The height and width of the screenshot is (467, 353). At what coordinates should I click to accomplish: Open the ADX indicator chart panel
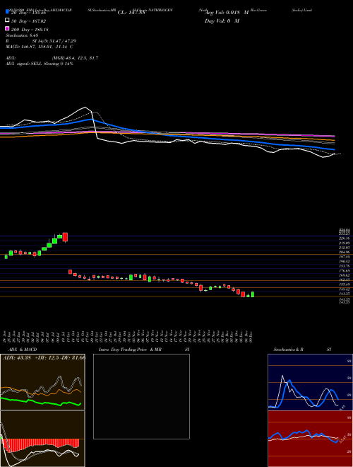click(42, 382)
